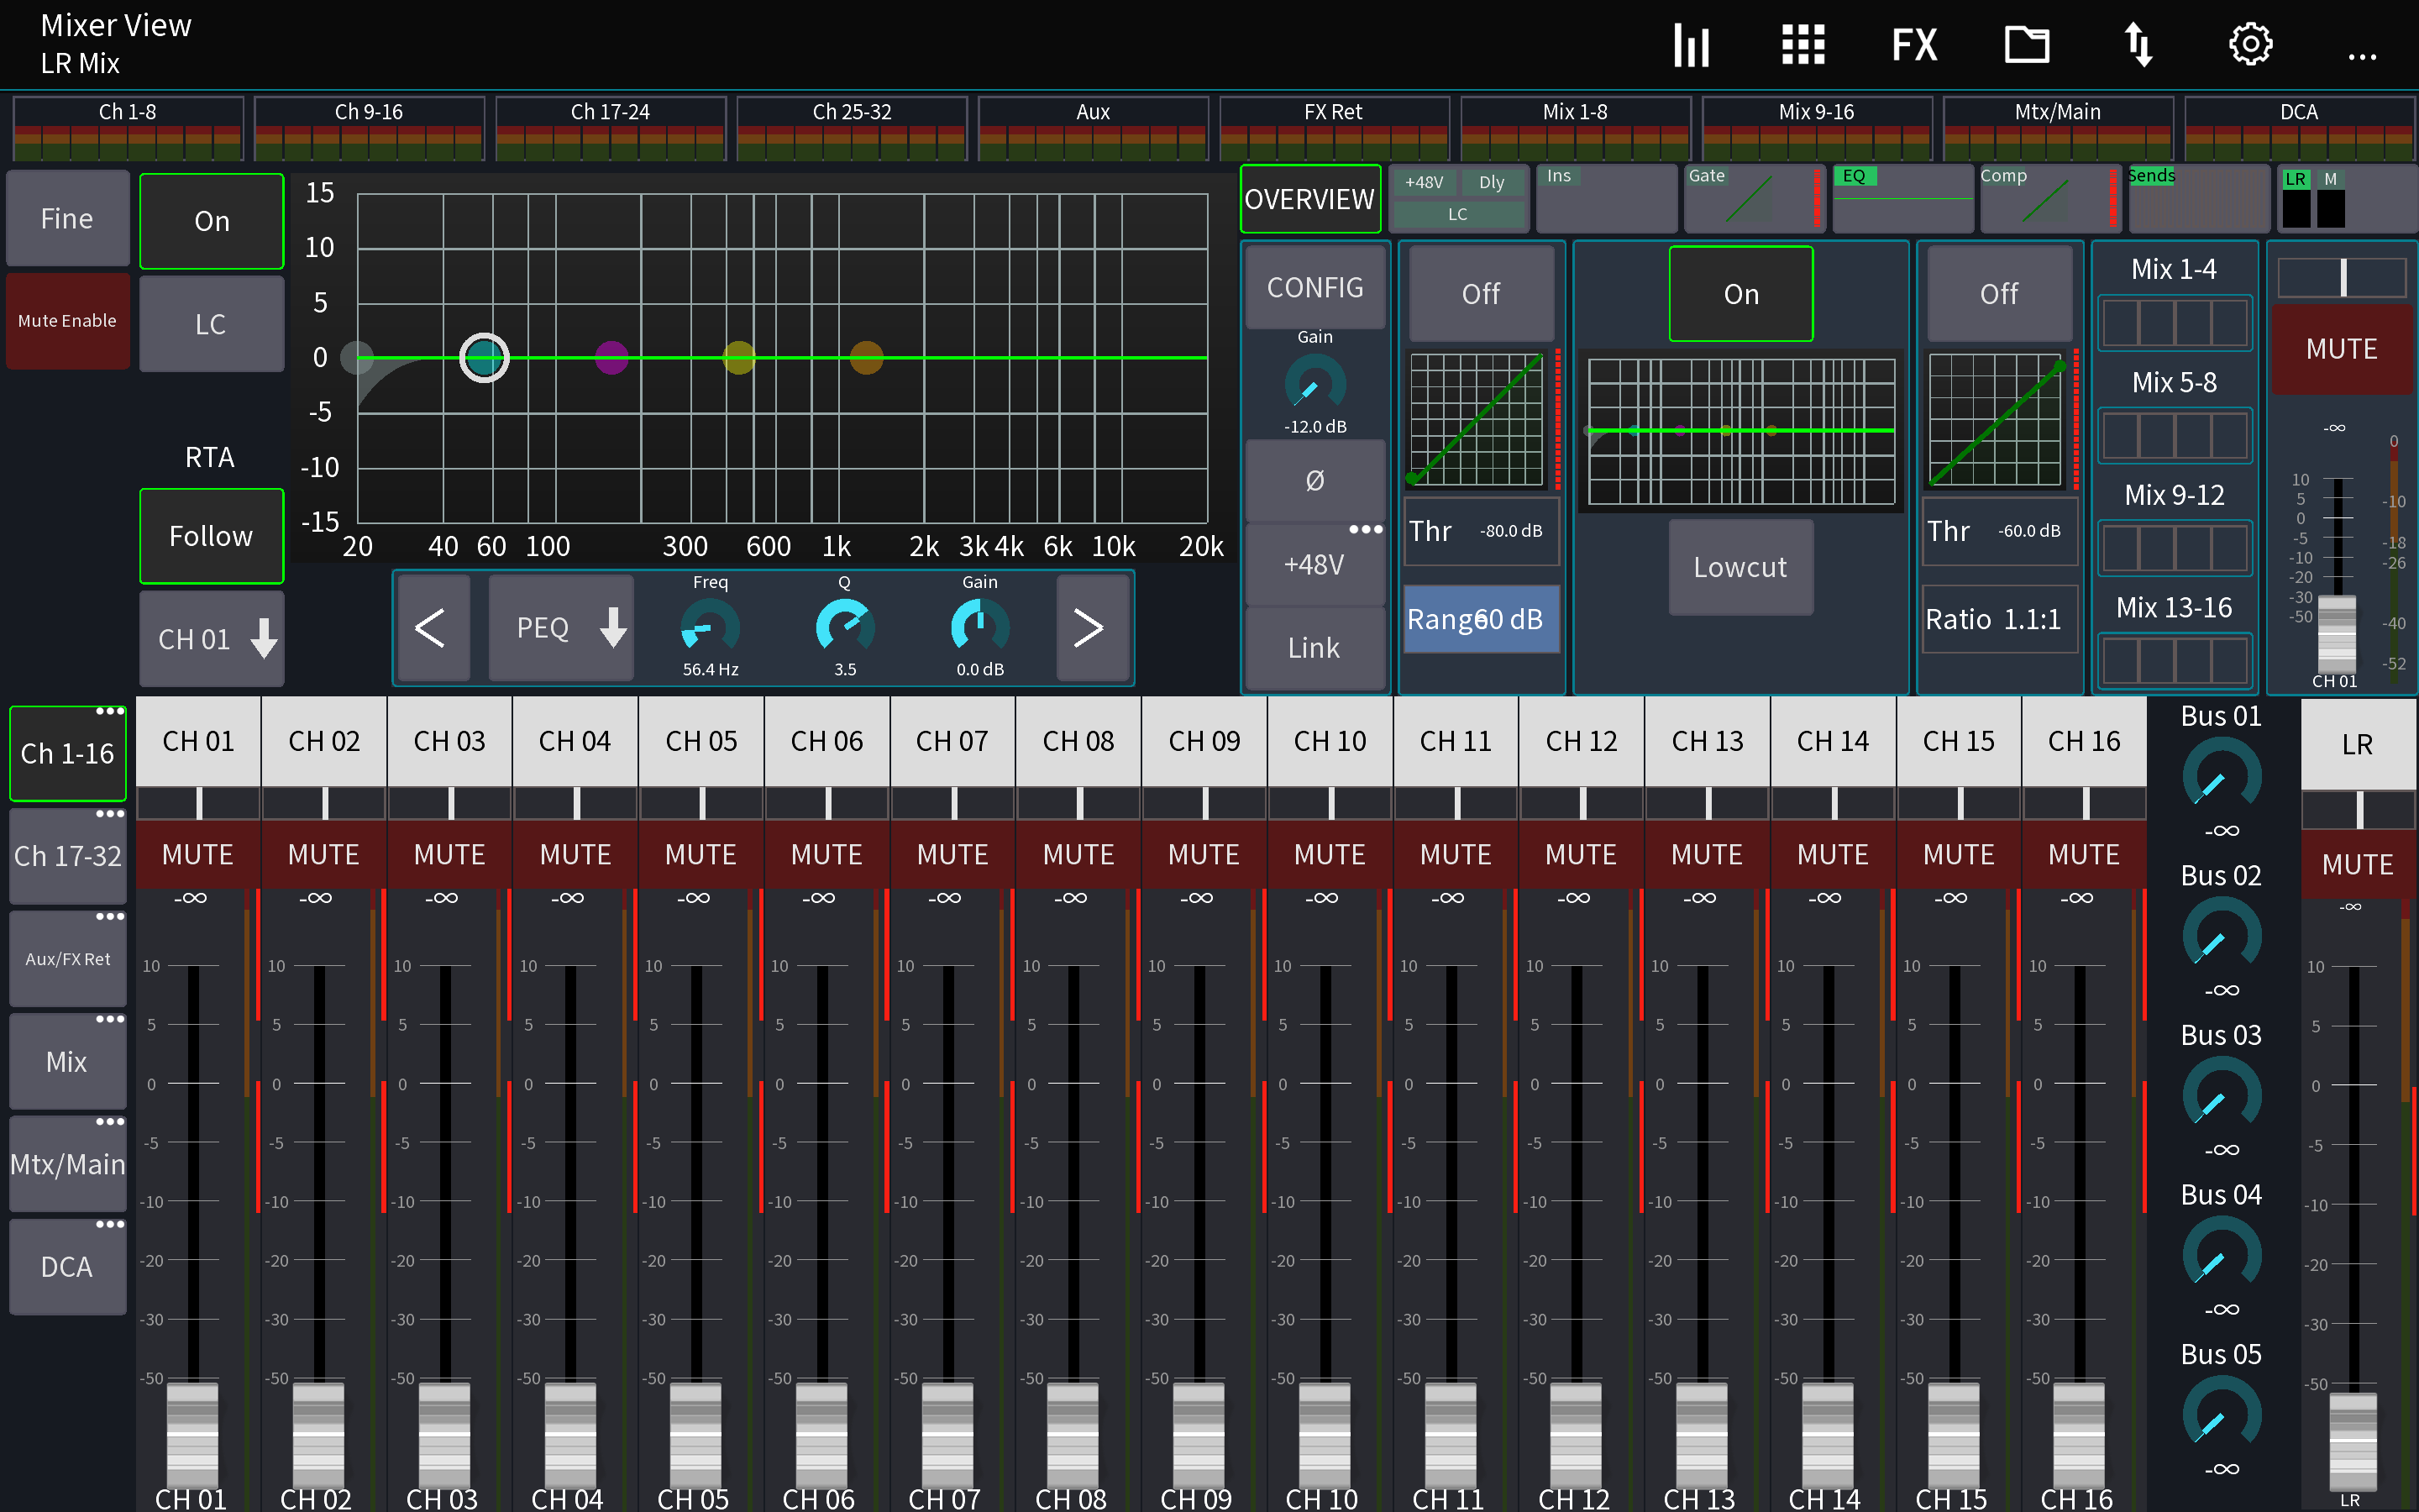
Task: Open the channel grid view icon
Action: [x=1802, y=44]
